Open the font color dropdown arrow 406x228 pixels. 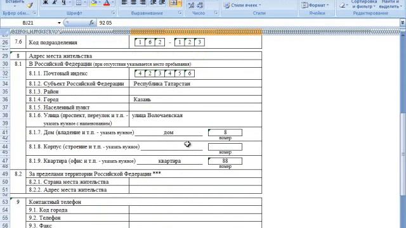point(113,3)
